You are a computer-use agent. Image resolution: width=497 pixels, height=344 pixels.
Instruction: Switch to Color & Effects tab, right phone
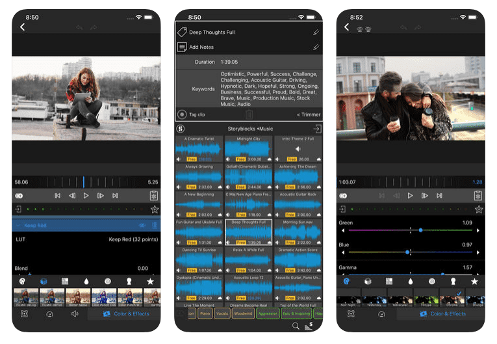pos(443,314)
